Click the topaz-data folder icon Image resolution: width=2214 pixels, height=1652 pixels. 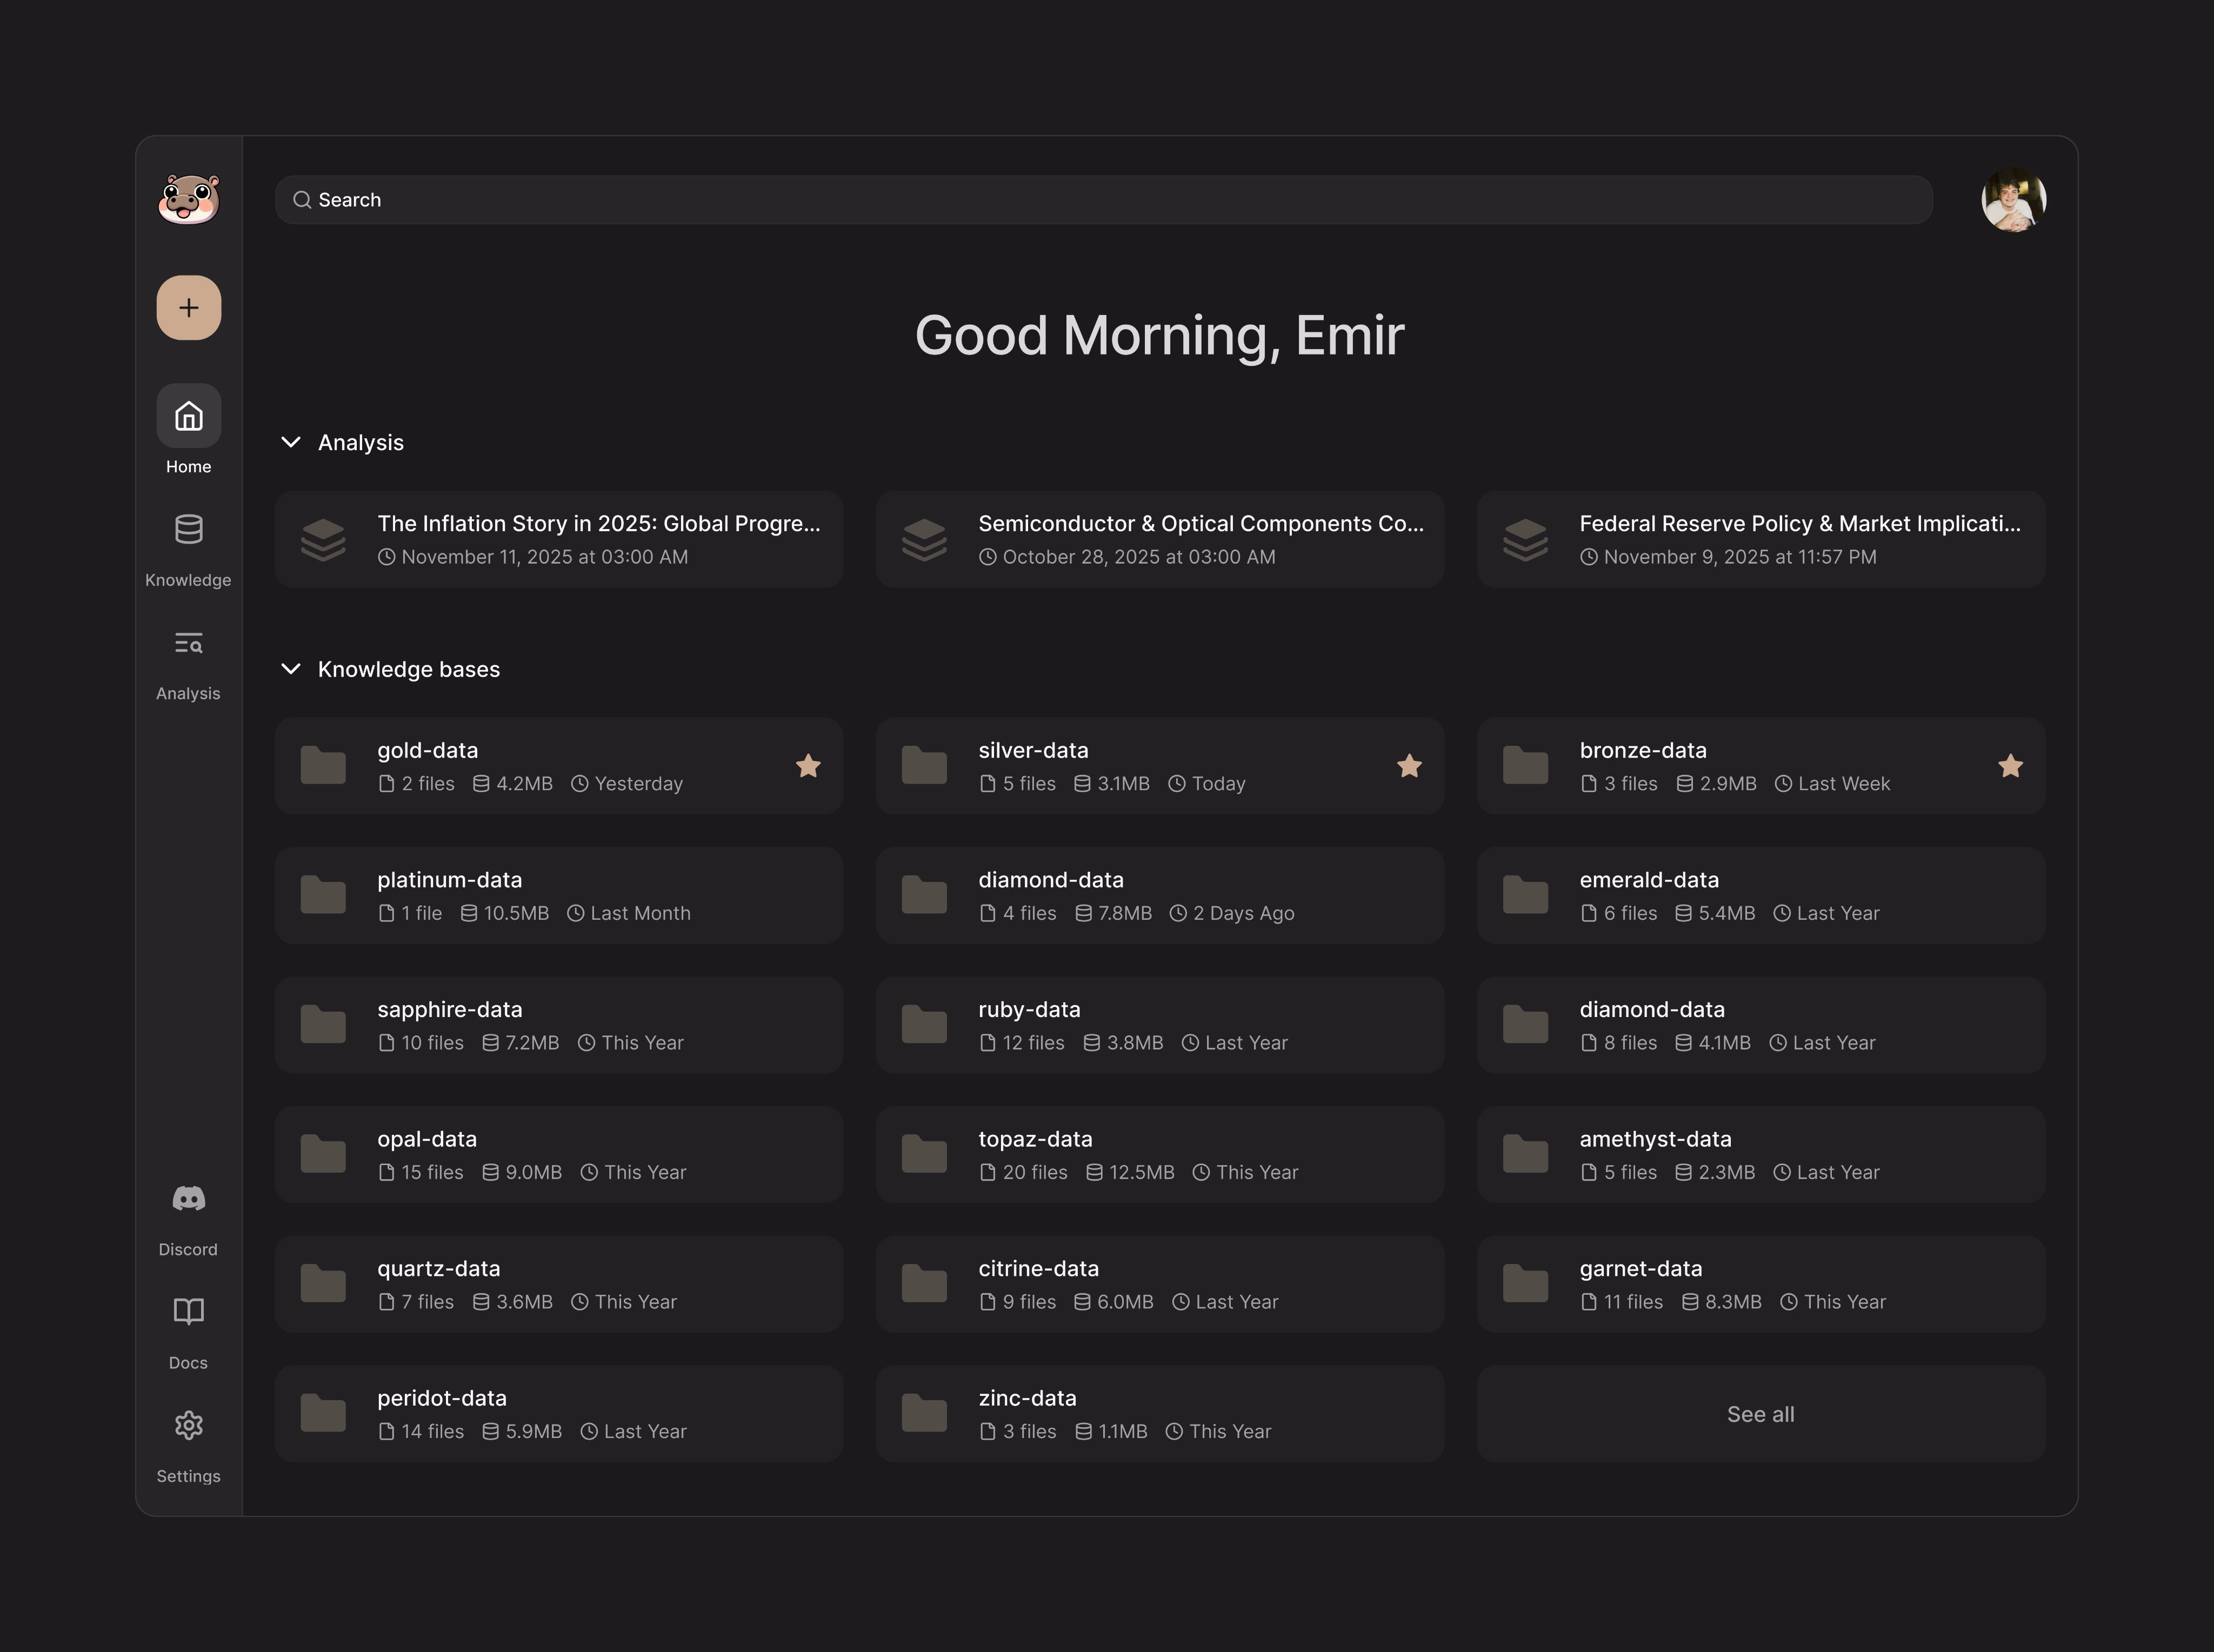coord(924,1154)
